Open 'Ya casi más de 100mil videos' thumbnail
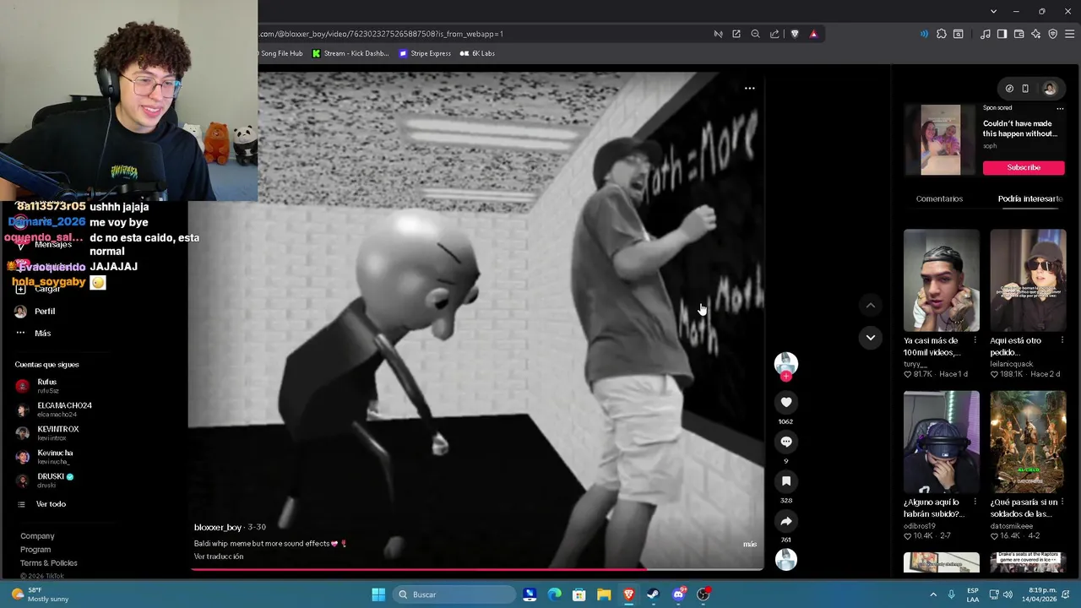 tap(942, 280)
